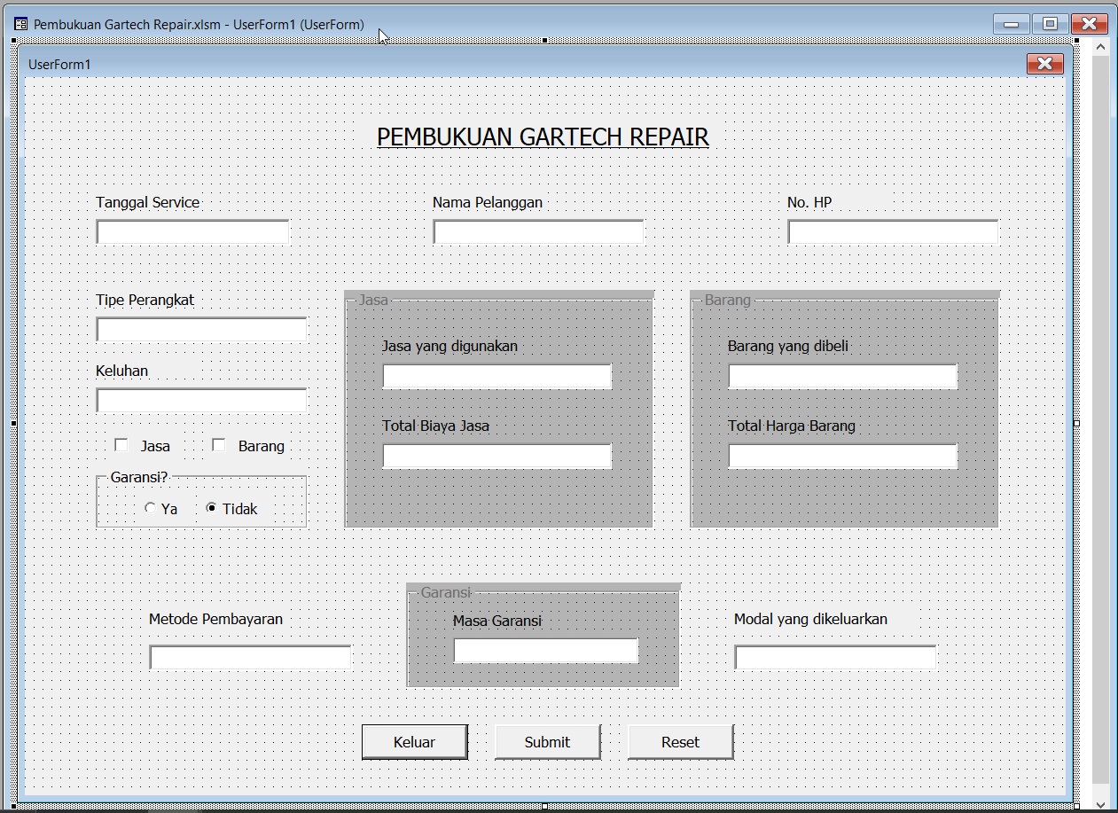
Task: Click inside the No. HP field
Action: coord(891,231)
